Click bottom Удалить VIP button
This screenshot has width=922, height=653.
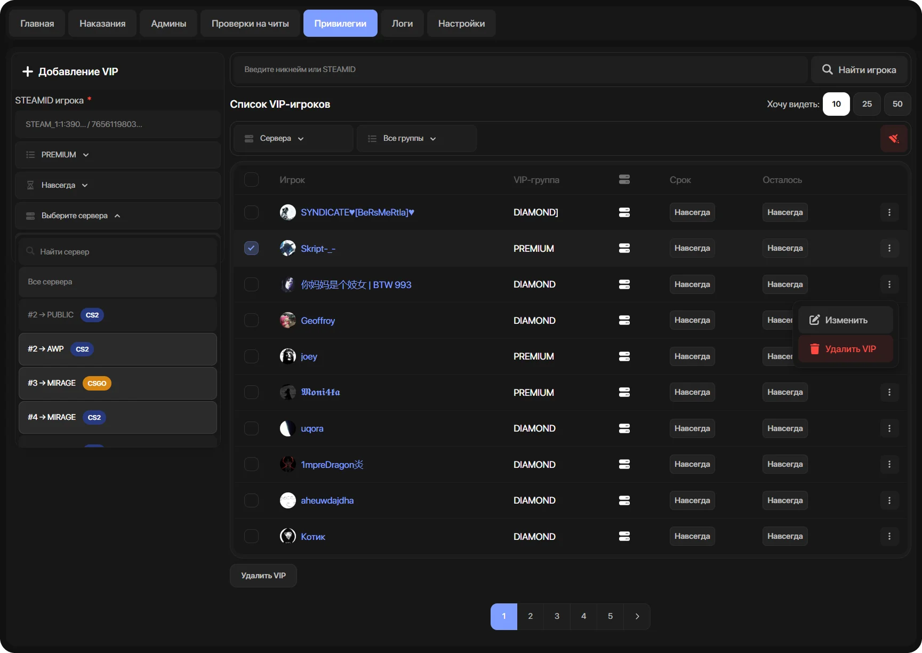(x=263, y=576)
